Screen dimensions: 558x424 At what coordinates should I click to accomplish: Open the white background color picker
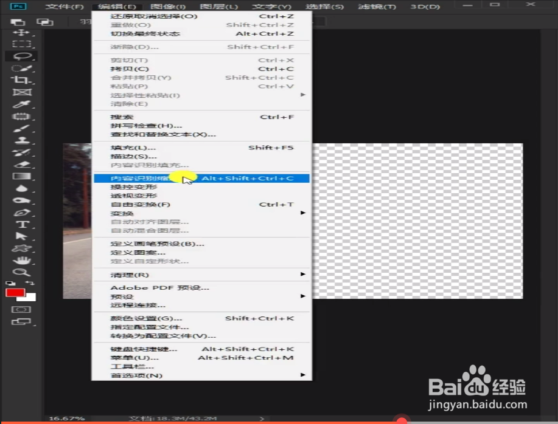[x=30, y=298]
